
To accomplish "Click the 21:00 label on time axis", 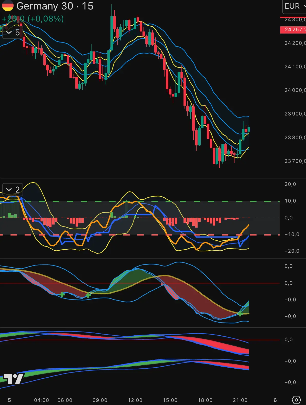I will (240, 400).
